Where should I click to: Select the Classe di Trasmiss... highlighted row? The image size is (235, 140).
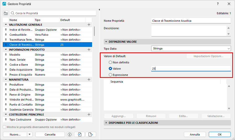coord(47,44)
